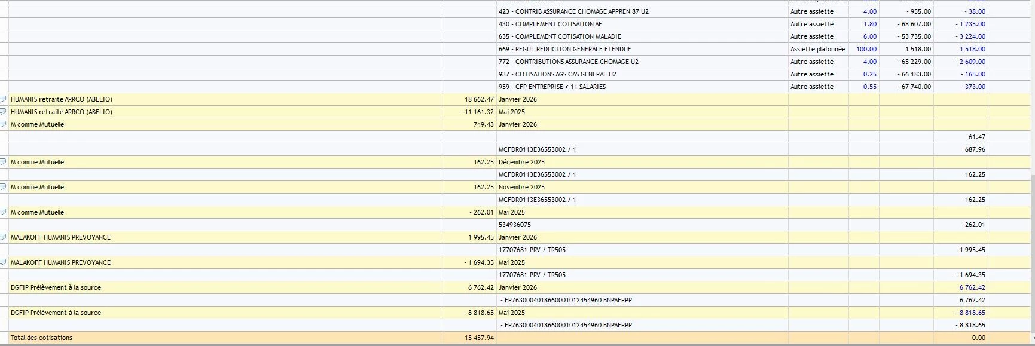Click the 100.00 rate value
The image size is (1035, 346).
click(x=866, y=49)
